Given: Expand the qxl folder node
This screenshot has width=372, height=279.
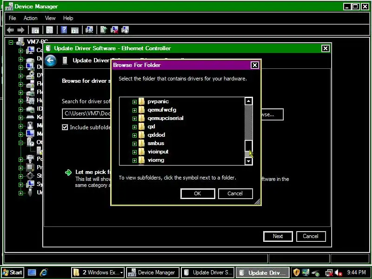Looking at the screenshot, I should click(x=134, y=127).
